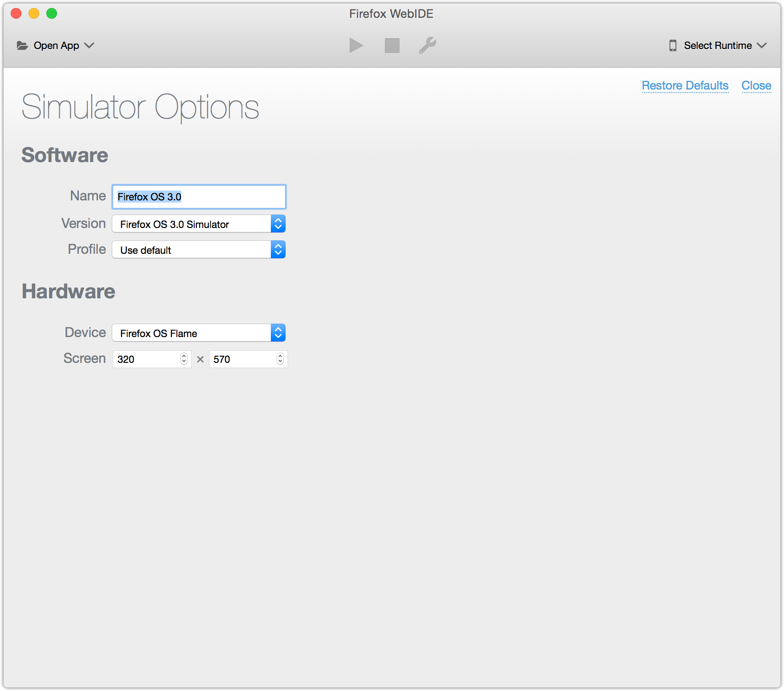
Task: Click the Screen field label
Action: click(x=85, y=358)
